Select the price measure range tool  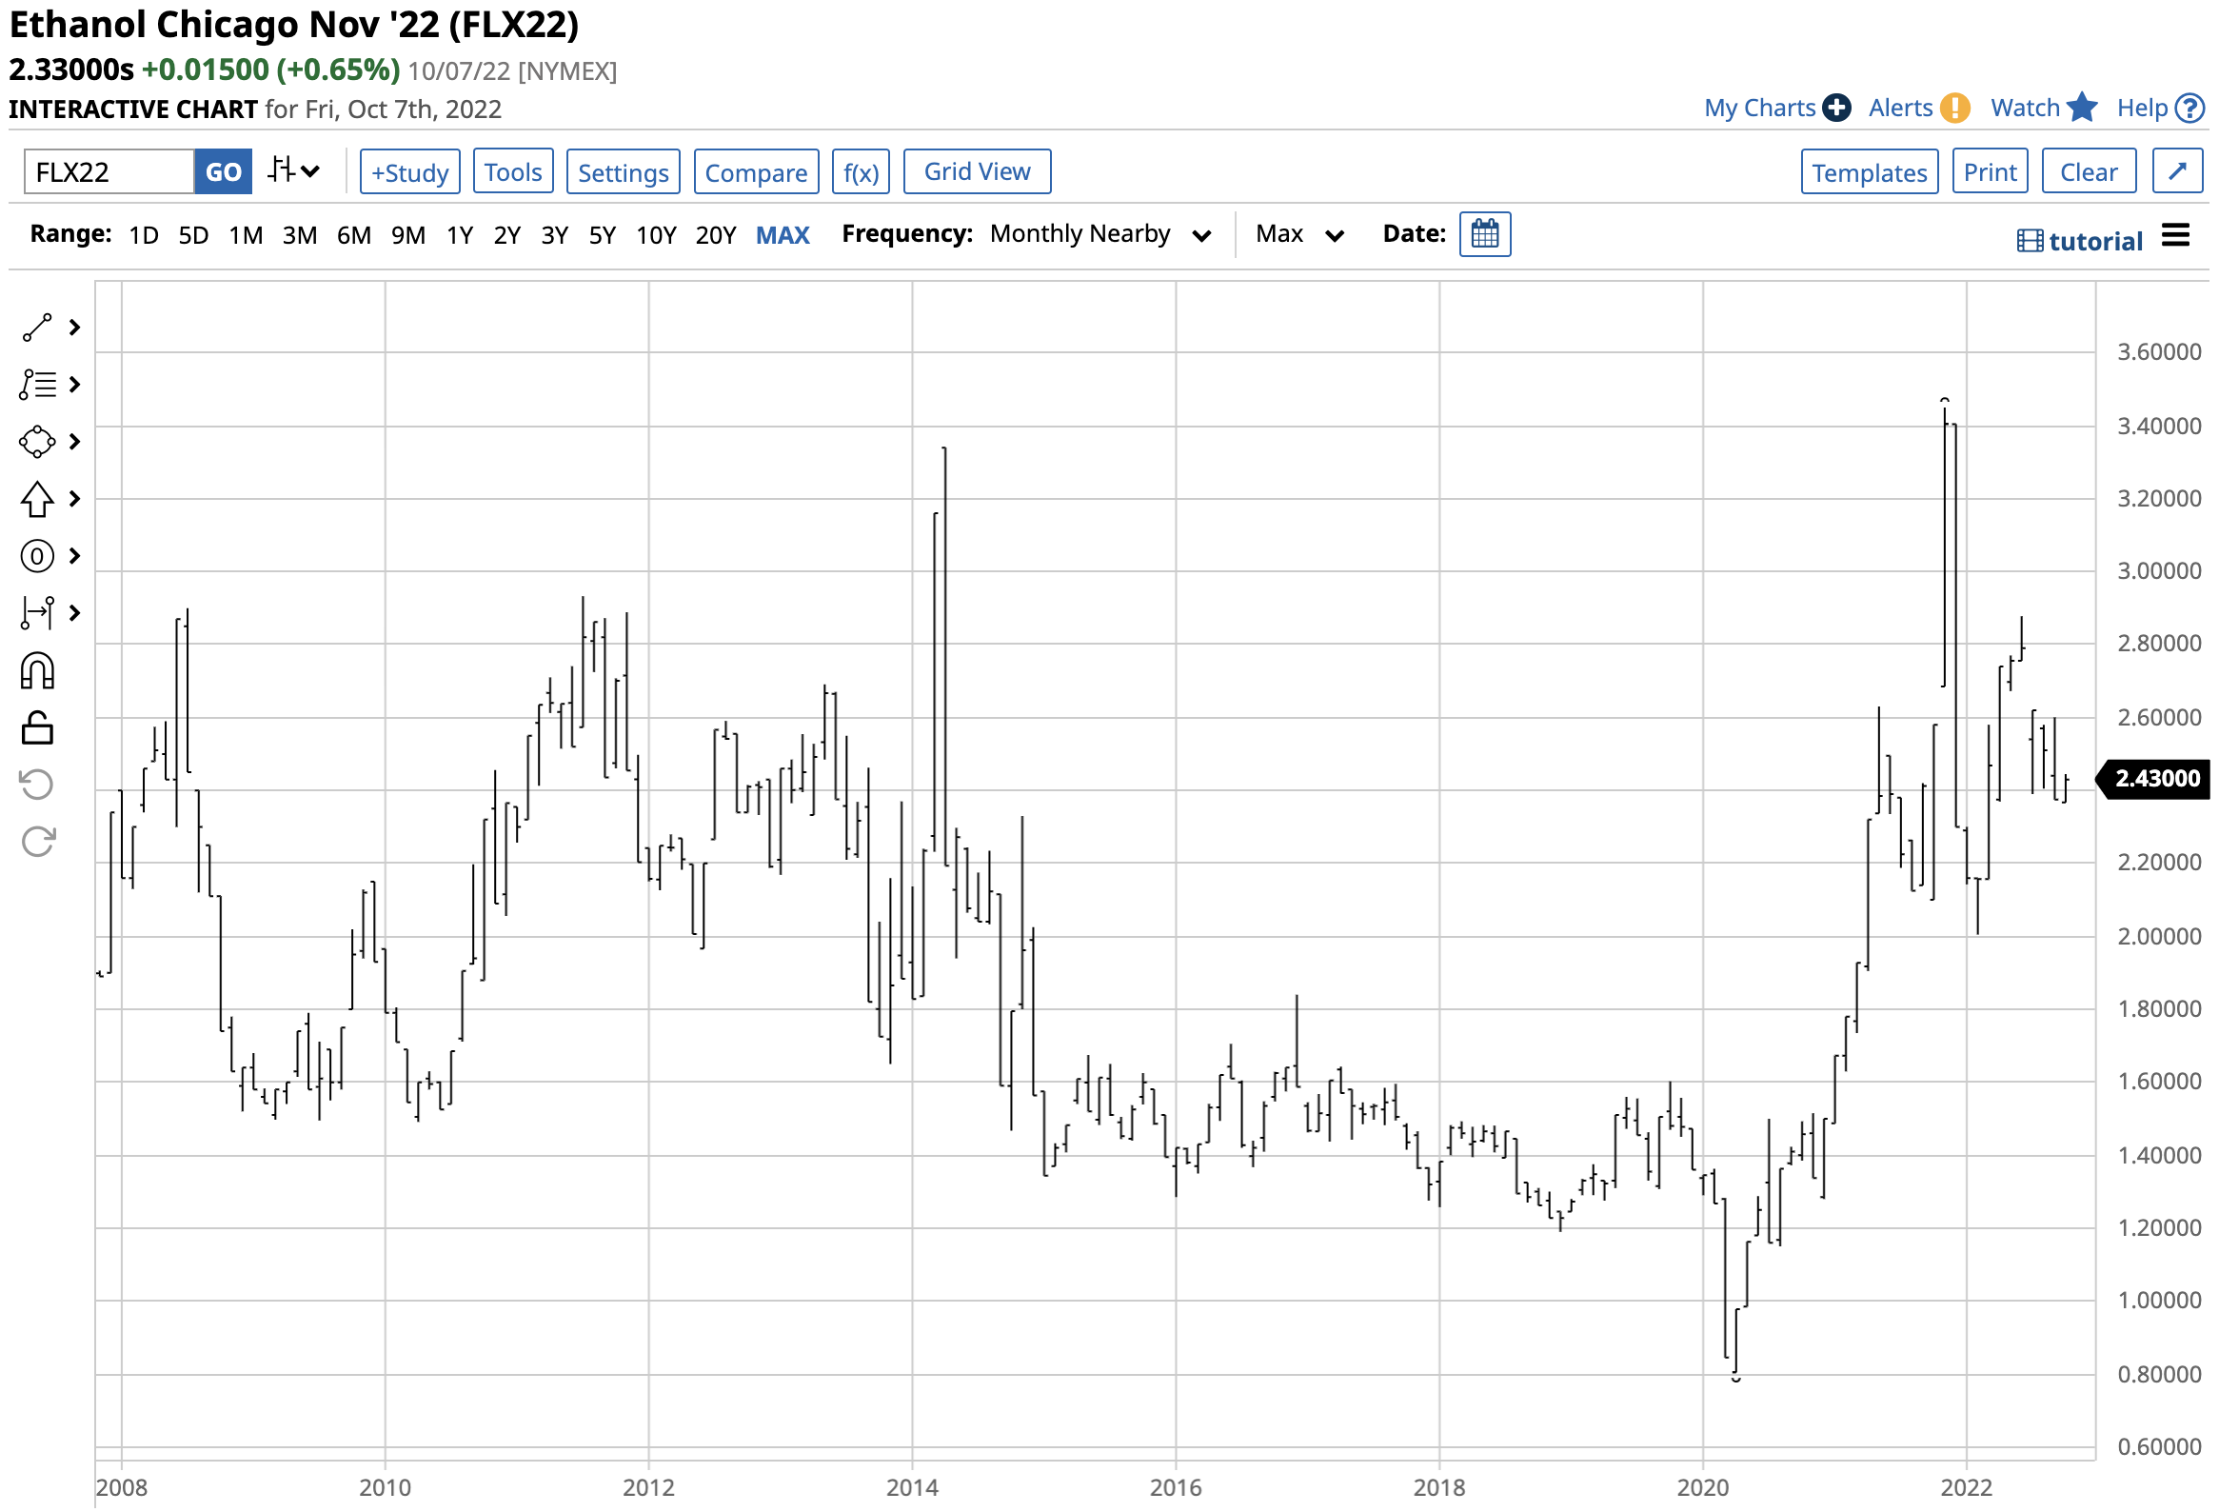click(36, 614)
